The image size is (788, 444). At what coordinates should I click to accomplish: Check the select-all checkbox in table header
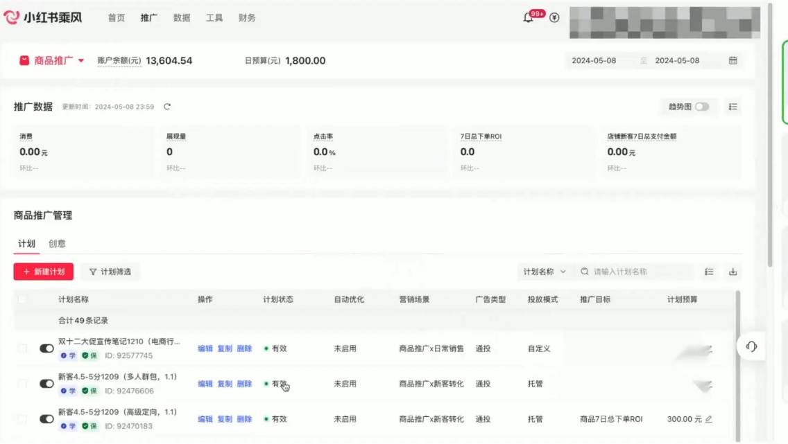[x=22, y=299]
